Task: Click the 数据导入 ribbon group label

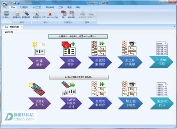Action: coord(68,22)
